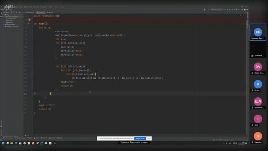Open the Window menu

(46, 7)
